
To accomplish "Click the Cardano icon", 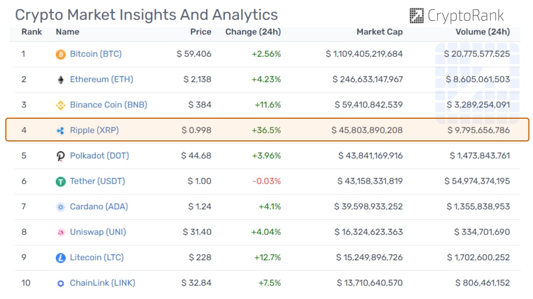I will tap(61, 207).
